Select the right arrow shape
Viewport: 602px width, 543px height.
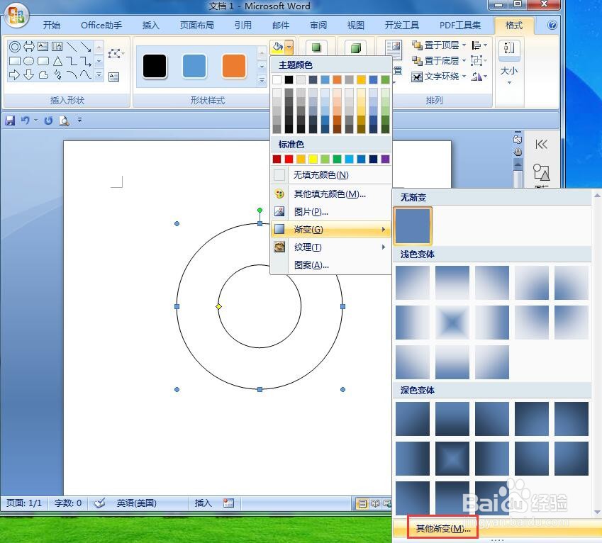[14, 75]
